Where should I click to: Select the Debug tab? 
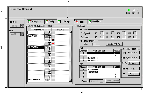(x=66, y=21)
